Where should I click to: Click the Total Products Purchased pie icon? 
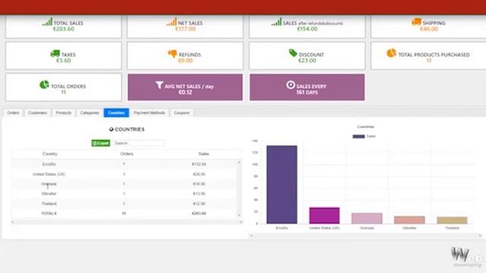(x=392, y=53)
